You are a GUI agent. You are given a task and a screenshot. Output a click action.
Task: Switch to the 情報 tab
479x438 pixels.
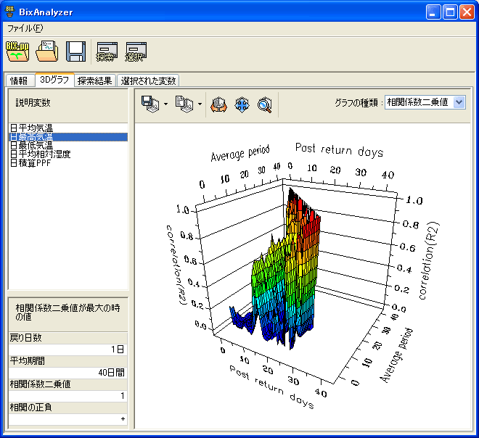[x=20, y=80]
